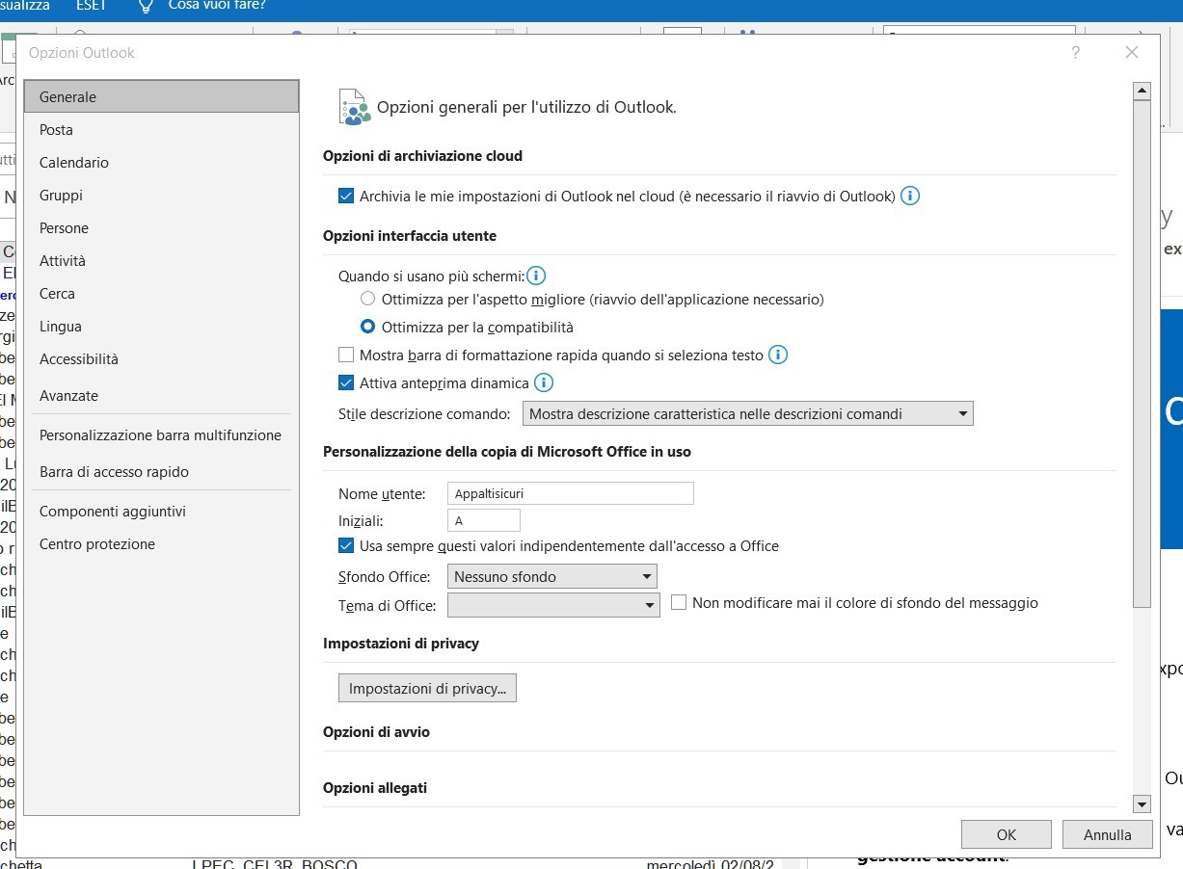Click Impostazioni di privacy button
Screen dimensions: 1183x869
tap(427, 688)
